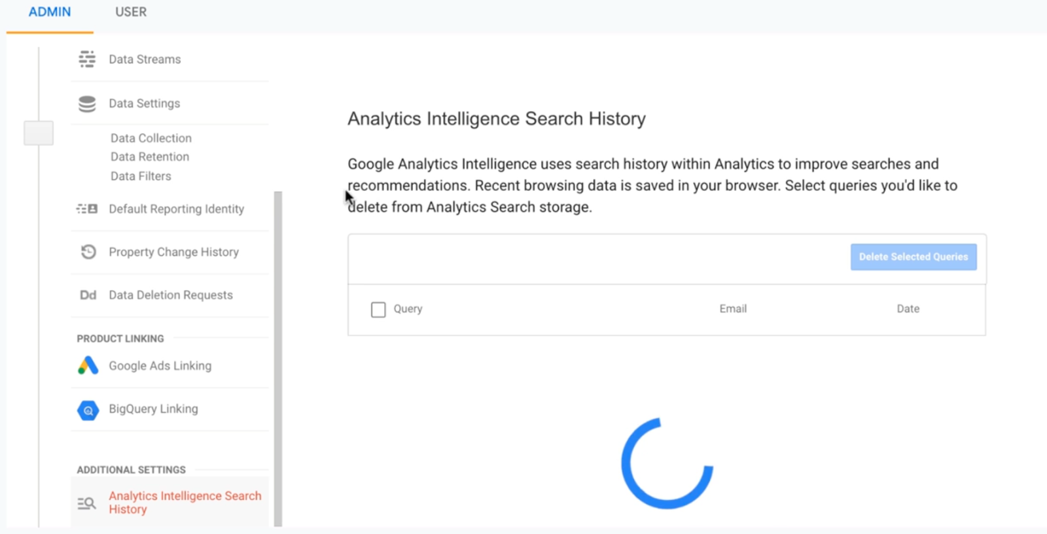Switch to the USER tab

(x=131, y=12)
